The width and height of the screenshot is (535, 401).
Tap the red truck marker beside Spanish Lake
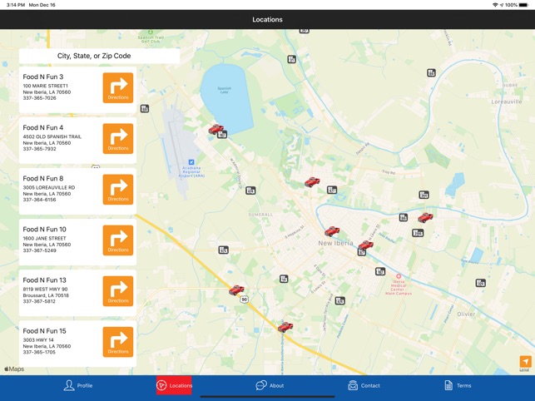(216, 129)
